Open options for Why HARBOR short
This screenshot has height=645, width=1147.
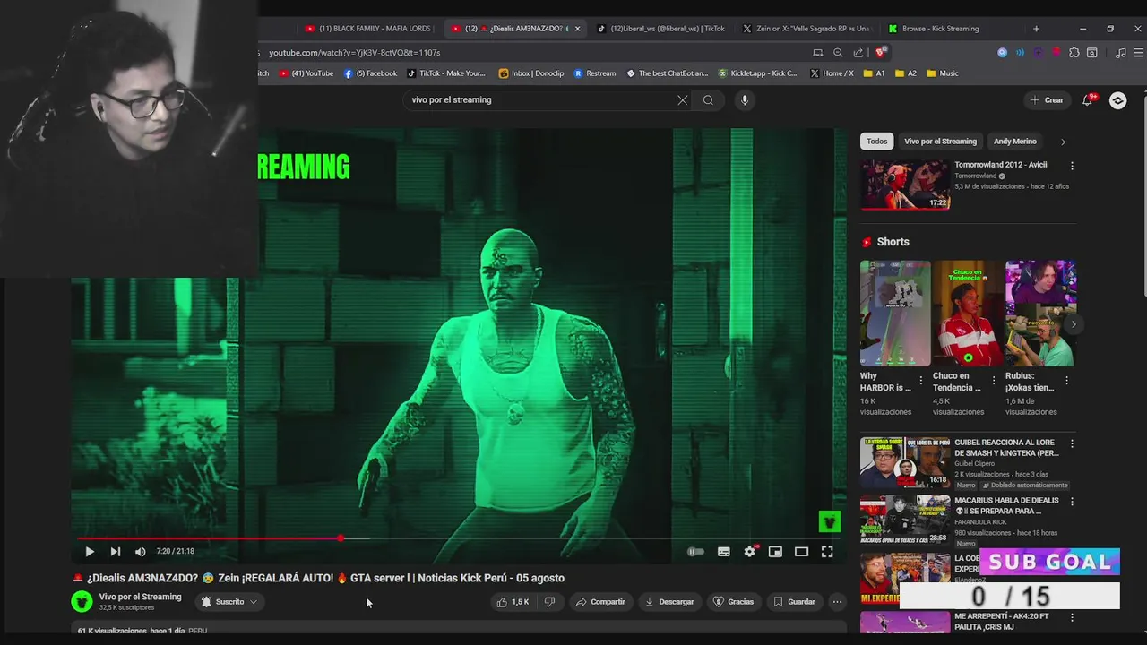[x=920, y=381]
